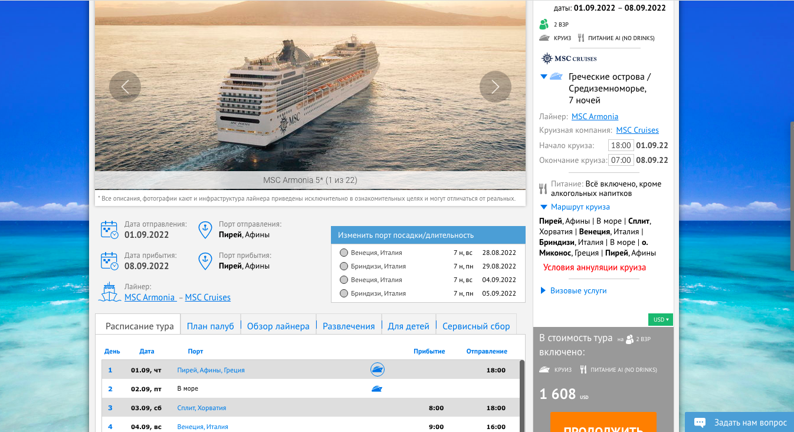Screen dimensions: 794x432
Task: Open the sidebar Круизная компания MSC Cruises link
Action: [638, 130]
